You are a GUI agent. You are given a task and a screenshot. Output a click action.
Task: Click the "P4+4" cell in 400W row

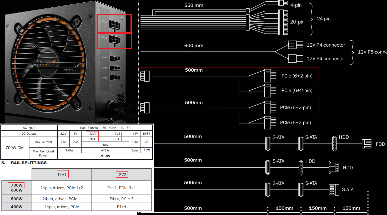[122, 207]
